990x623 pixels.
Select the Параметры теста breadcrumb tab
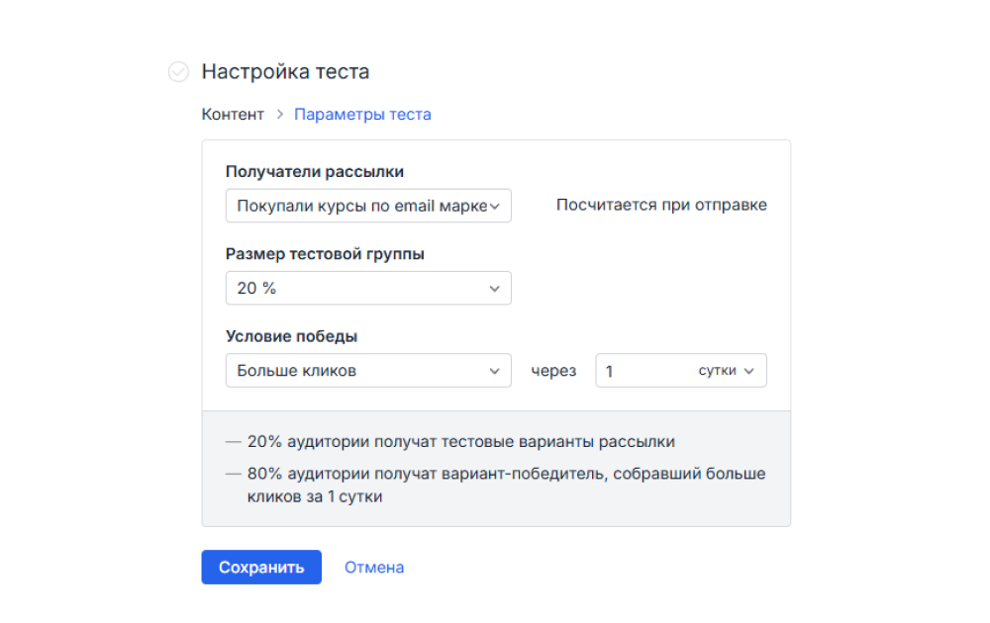(x=362, y=114)
